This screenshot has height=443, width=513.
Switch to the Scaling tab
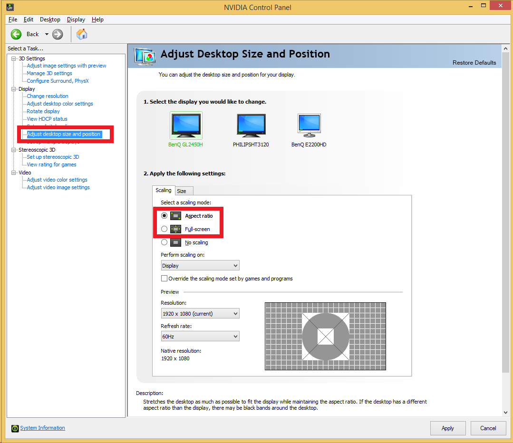[163, 190]
